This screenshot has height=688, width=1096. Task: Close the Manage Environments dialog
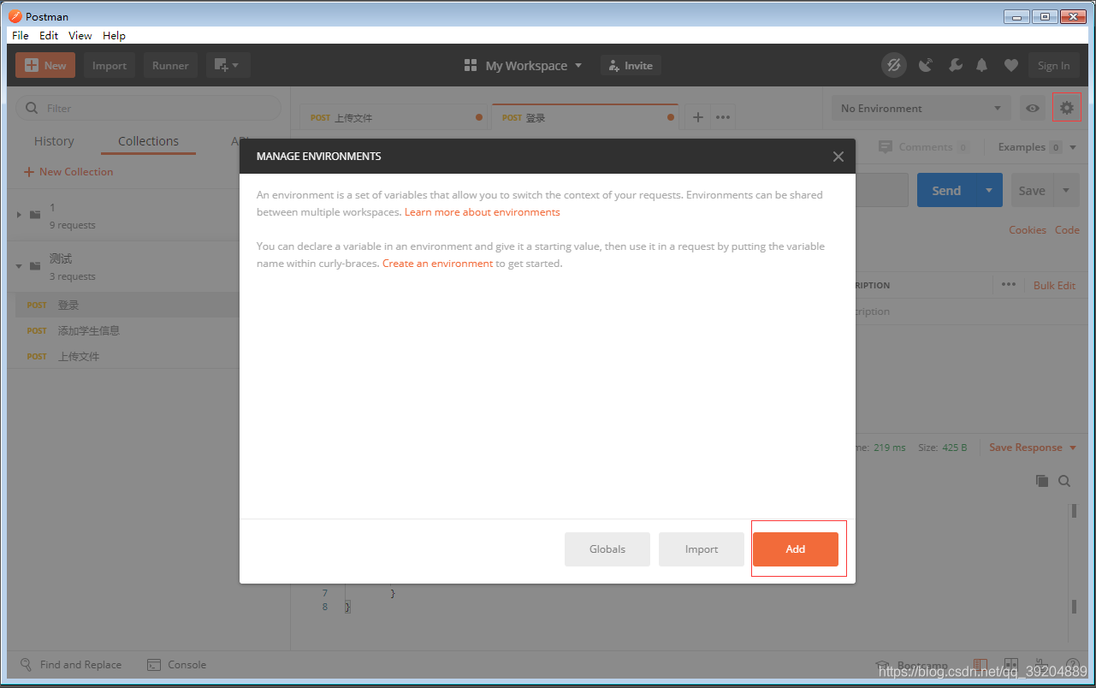click(838, 157)
